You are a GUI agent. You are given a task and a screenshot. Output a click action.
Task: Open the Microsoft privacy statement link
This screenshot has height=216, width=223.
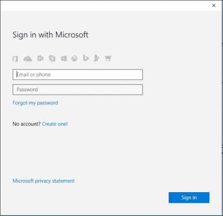[x=44, y=181]
